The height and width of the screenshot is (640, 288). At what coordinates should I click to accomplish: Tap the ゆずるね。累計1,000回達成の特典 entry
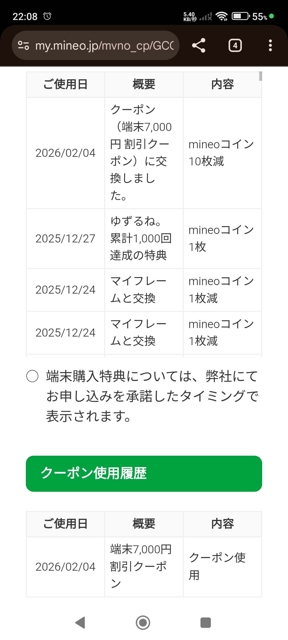(141, 238)
